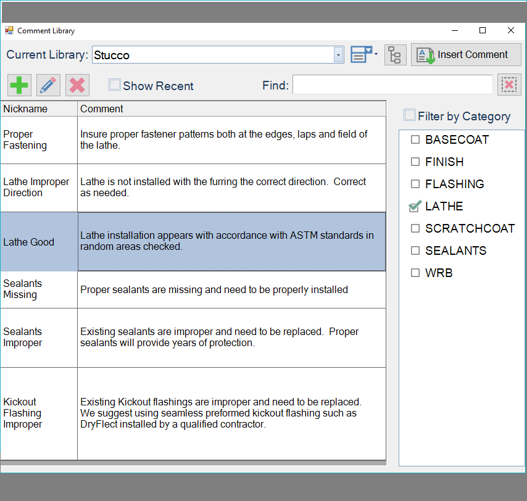Enable the Show Recent checkbox
Viewport: 527px width, 501px height.
[115, 85]
